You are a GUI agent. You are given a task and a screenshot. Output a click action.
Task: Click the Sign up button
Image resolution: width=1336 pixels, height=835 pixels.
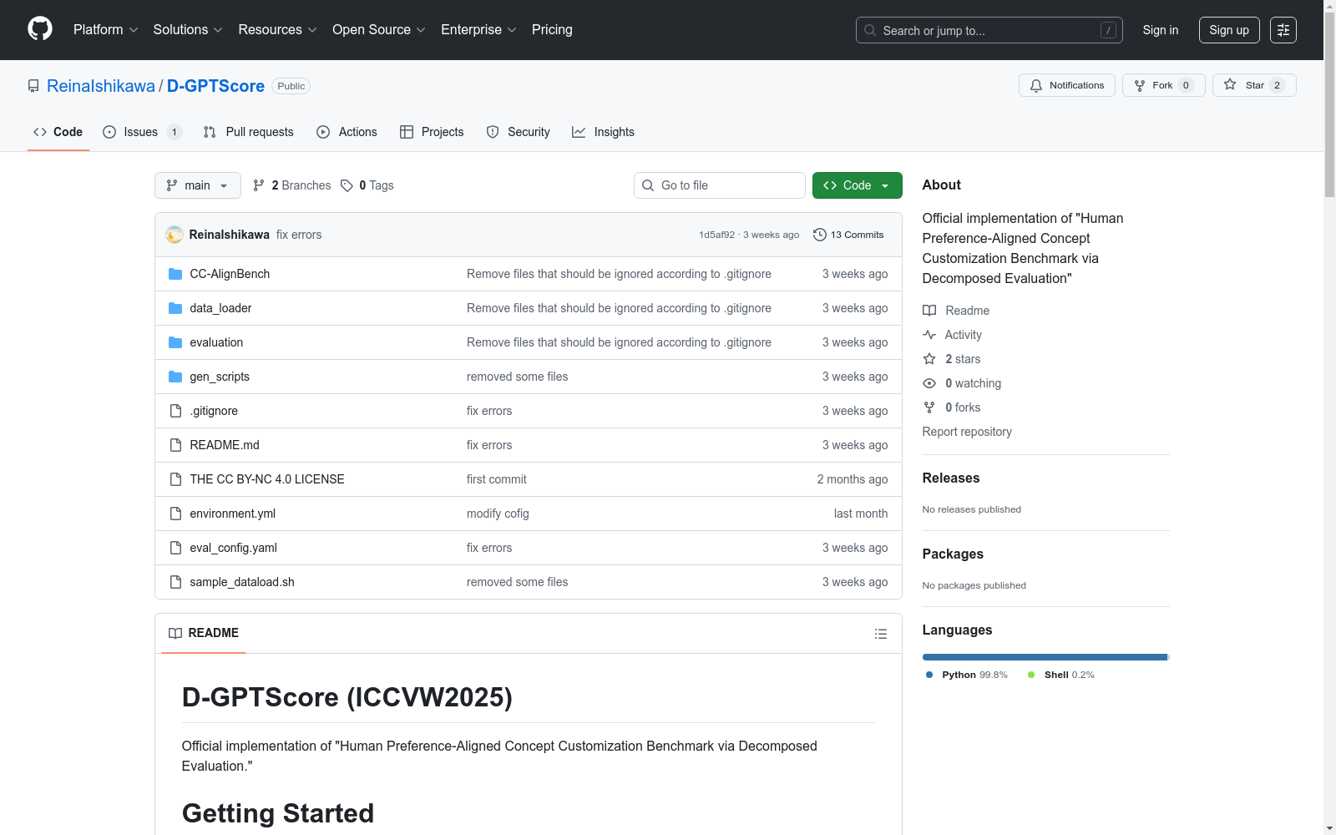click(x=1229, y=30)
